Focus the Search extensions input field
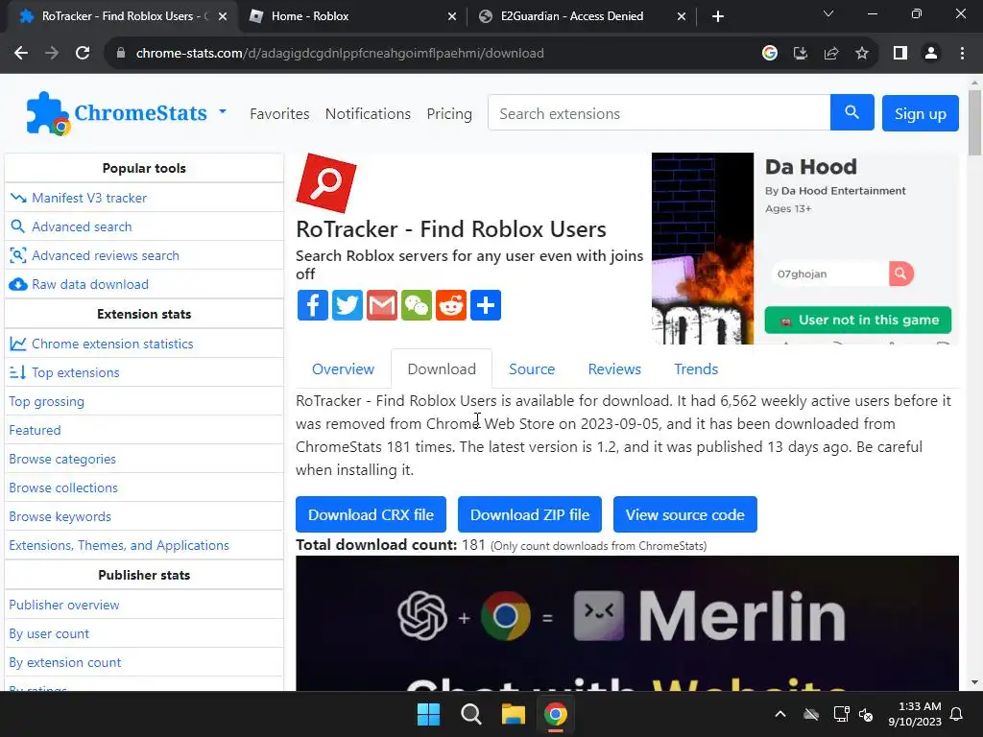Viewport: 983px width, 737px height. pos(659,113)
